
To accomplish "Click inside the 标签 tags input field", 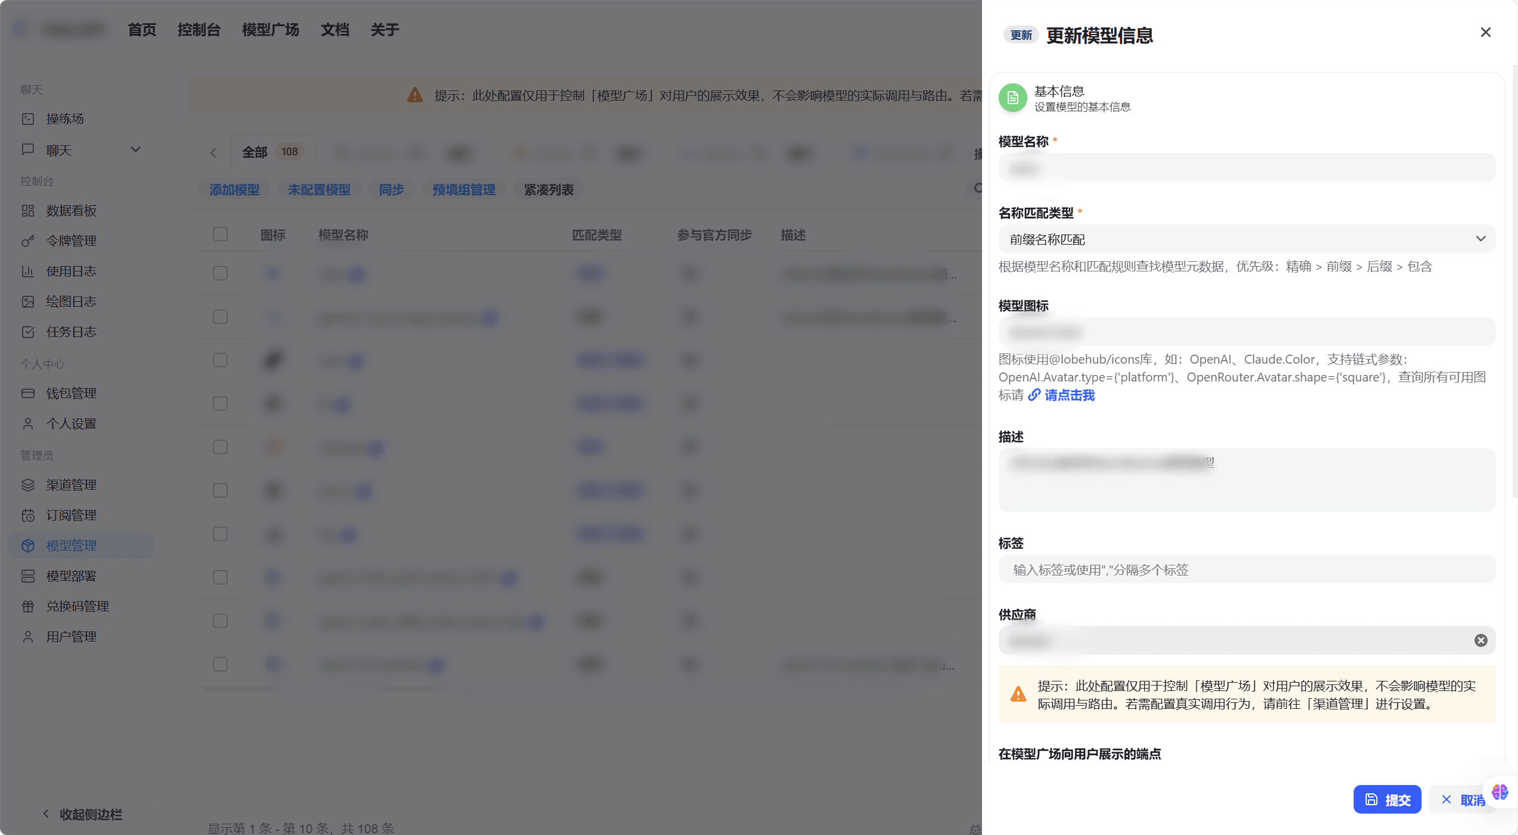I will (x=1246, y=570).
